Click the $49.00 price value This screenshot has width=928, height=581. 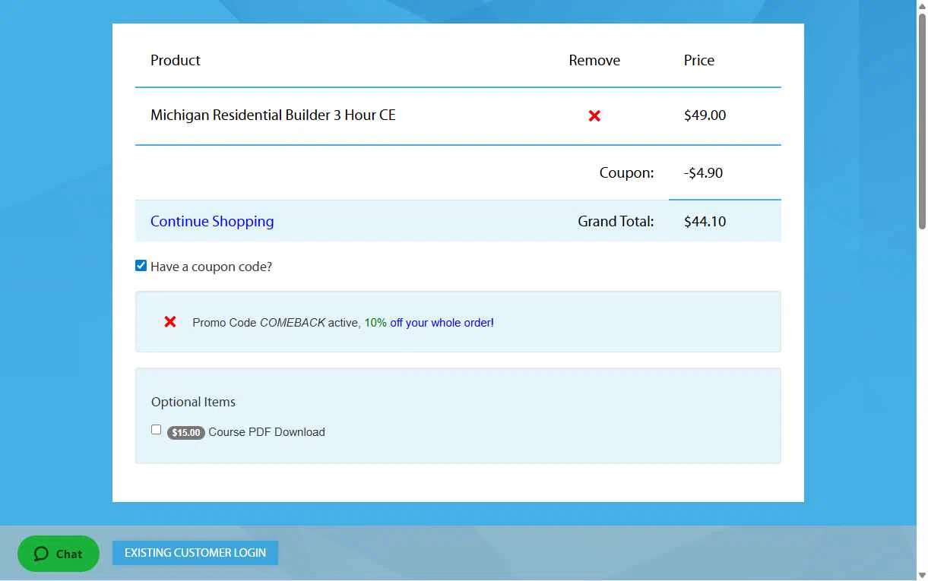pos(705,115)
